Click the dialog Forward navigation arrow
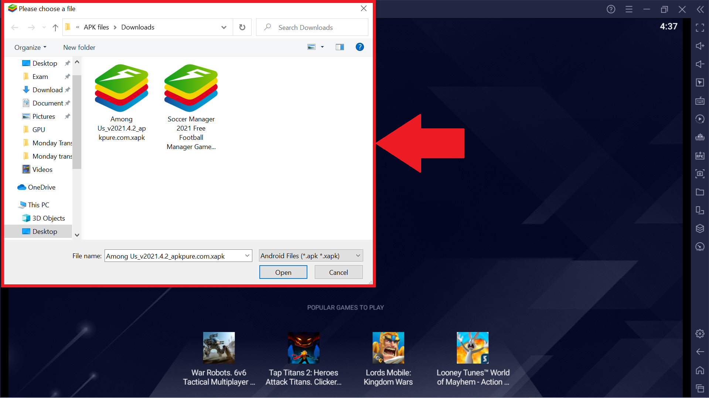The width and height of the screenshot is (709, 398). [31, 28]
